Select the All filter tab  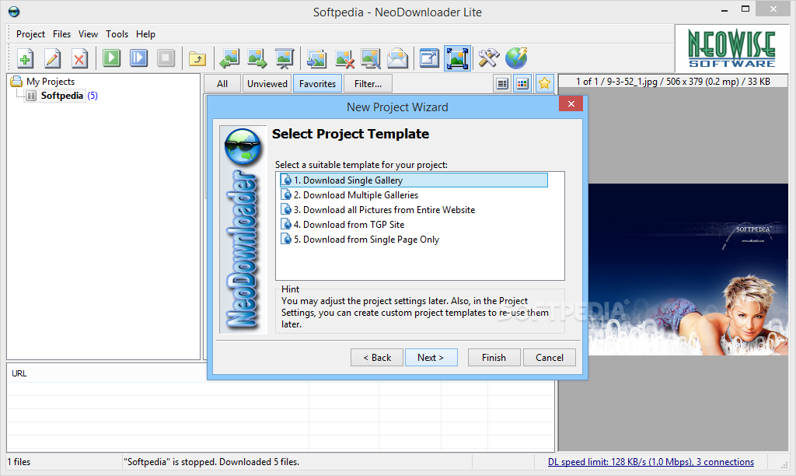pos(222,84)
